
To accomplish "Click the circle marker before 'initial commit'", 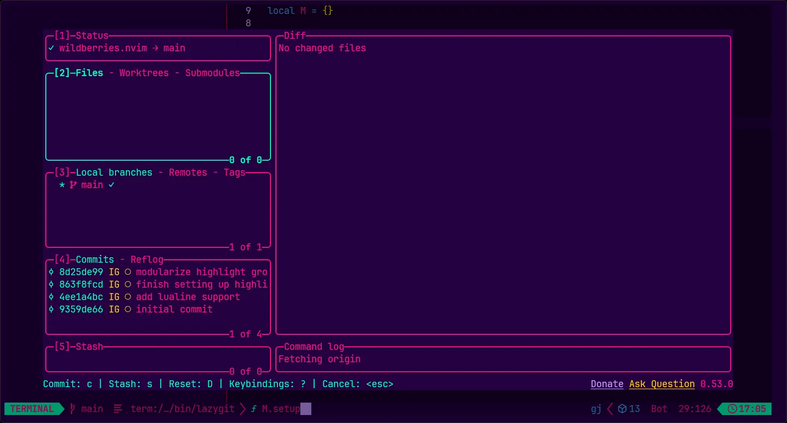I will coord(128,310).
